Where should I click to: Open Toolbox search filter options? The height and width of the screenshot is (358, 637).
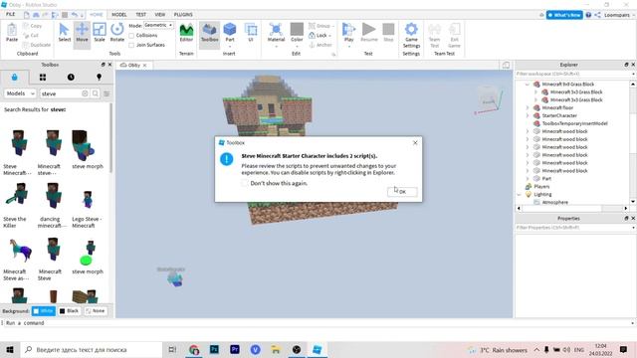[x=106, y=93]
